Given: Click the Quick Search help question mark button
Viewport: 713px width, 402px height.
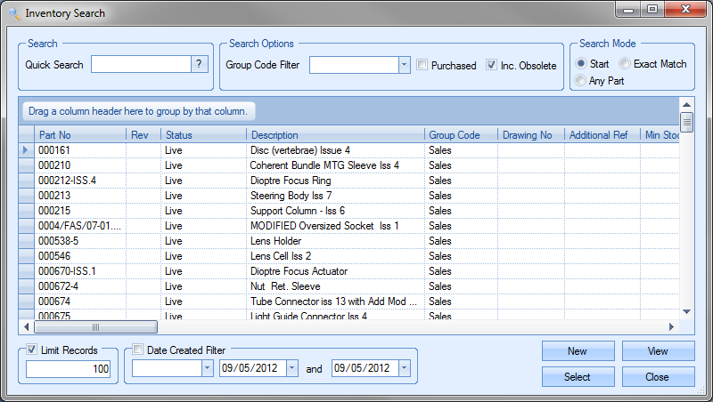Looking at the screenshot, I should pyautogui.click(x=200, y=64).
